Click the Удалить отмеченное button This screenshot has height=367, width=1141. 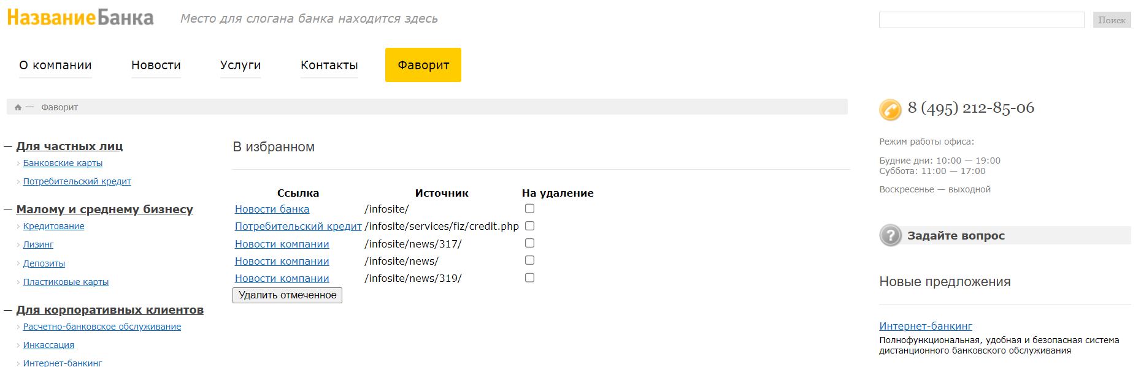coord(287,295)
